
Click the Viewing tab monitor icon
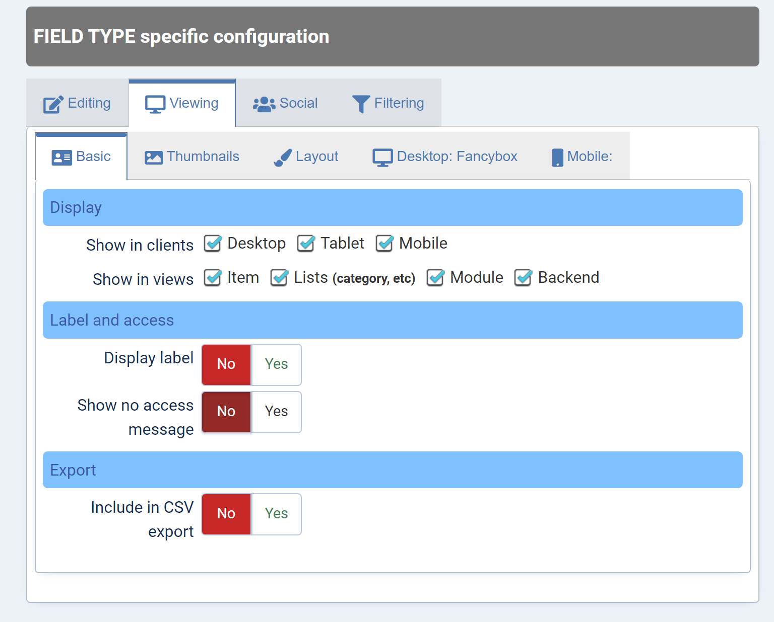(x=155, y=104)
